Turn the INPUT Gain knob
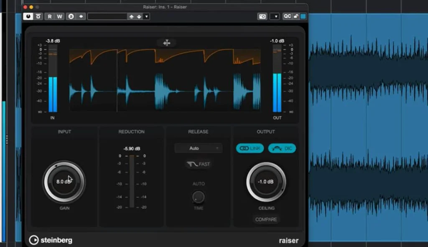 64,182
